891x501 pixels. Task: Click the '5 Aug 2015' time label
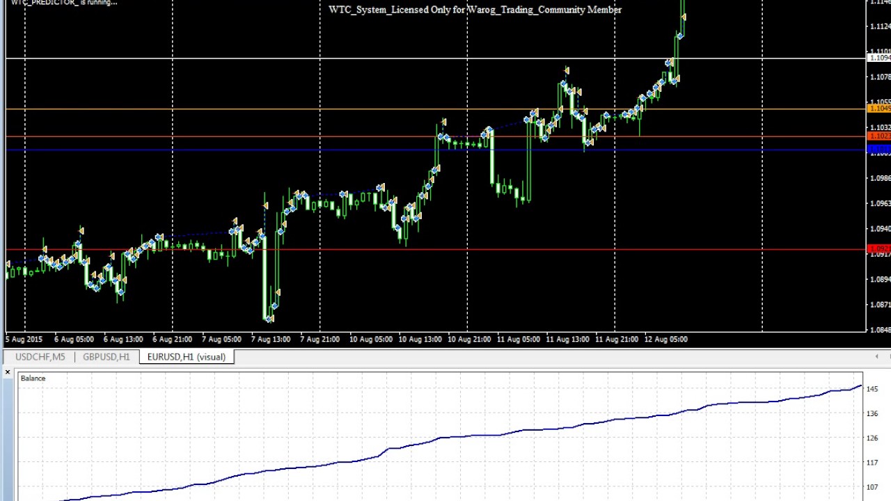[24, 340]
